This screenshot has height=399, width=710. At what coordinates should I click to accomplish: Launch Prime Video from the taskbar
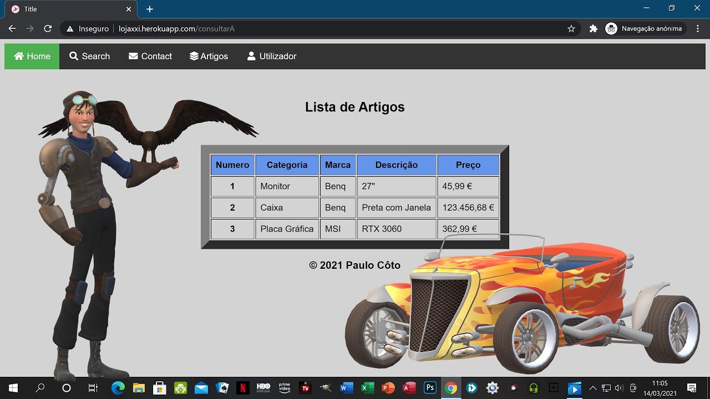(285, 388)
